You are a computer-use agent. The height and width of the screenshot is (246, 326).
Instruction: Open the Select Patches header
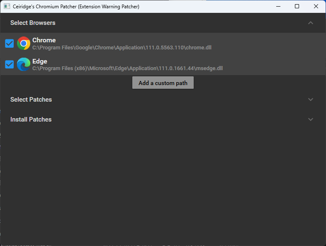click(x=163, y=100)
